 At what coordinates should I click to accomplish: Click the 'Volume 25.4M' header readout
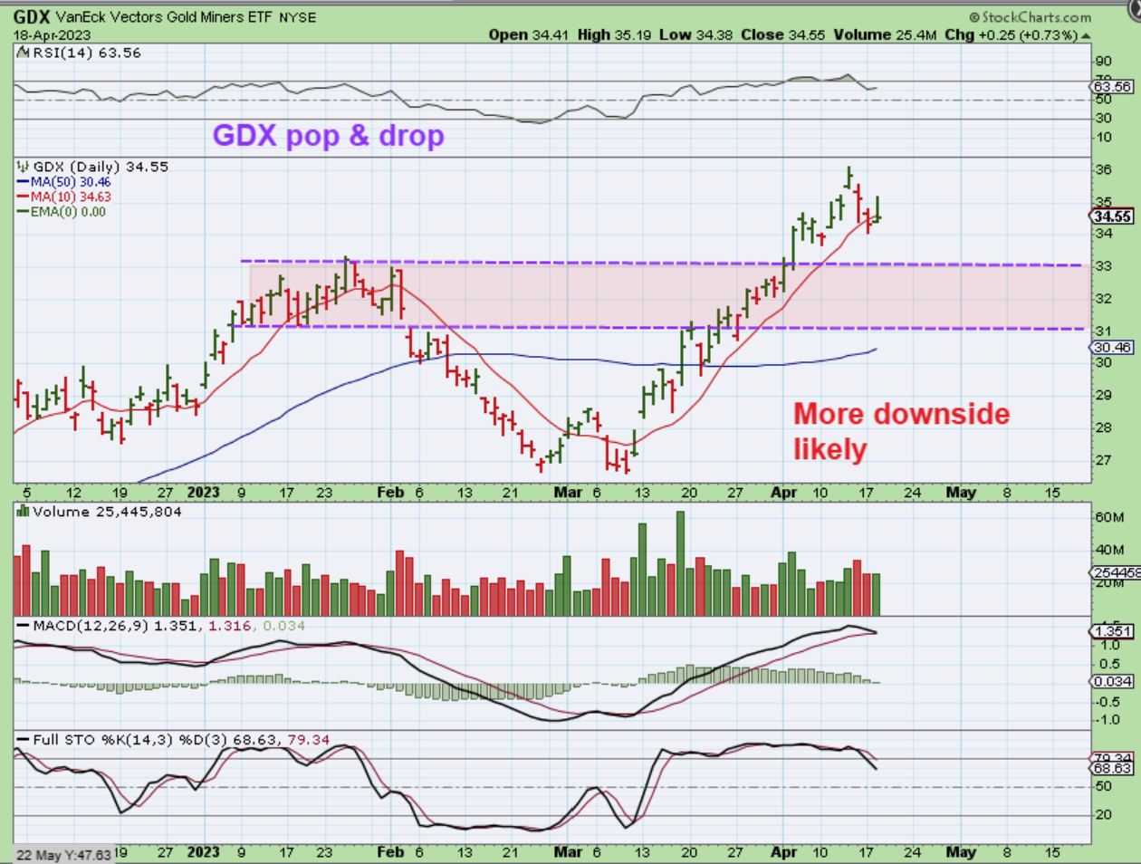click(x=885, y=34)
